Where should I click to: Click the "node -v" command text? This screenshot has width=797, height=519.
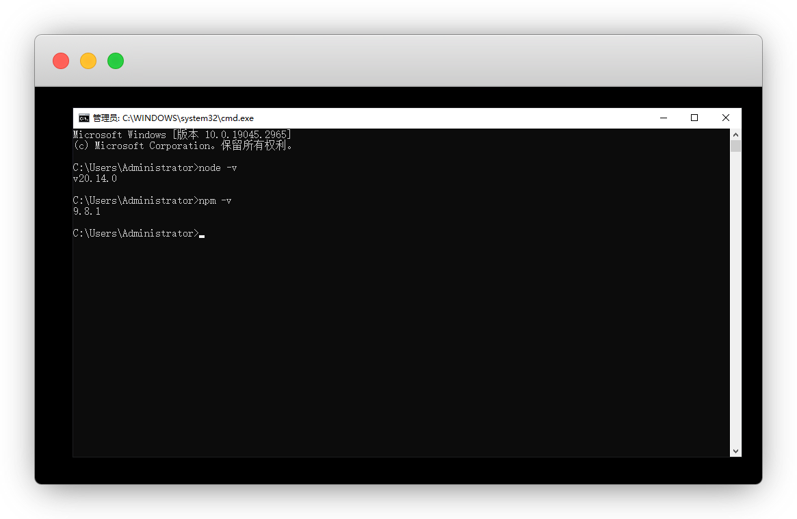coord(218,168)
